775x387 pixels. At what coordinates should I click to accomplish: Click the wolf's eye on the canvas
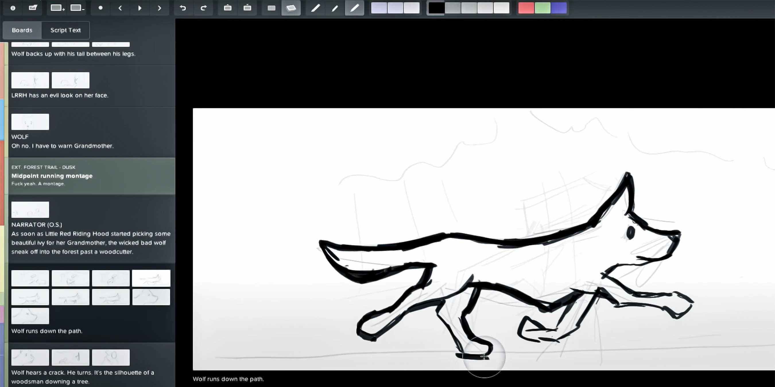coord(630,233)
